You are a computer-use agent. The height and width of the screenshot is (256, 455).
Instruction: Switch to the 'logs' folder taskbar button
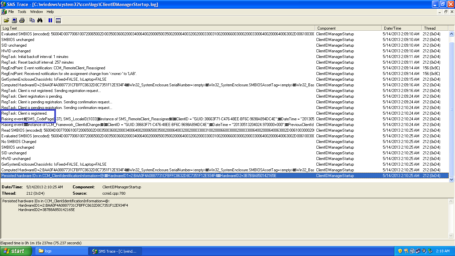pos(62,251)
